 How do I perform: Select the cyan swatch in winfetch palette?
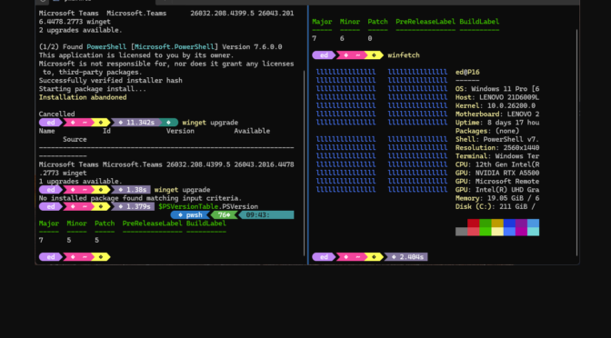point(533,232)
